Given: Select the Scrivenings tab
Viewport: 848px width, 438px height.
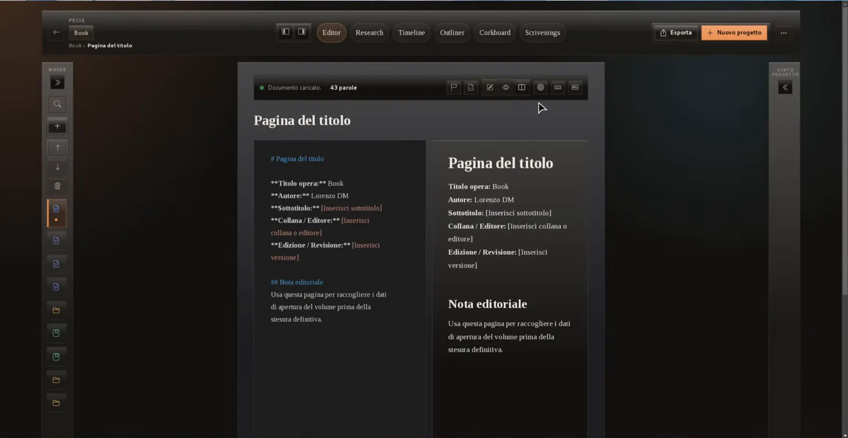Looking at the screenshot, I should 543,33.
